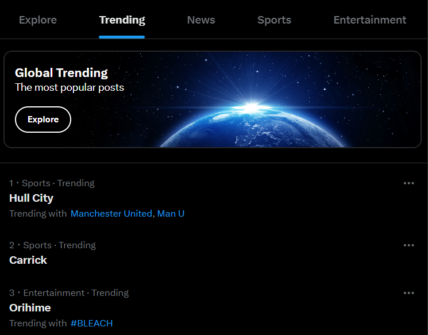Open more options for Orihime trend
The height and width of the screenshot is (335, 428).
coord(408,293)
